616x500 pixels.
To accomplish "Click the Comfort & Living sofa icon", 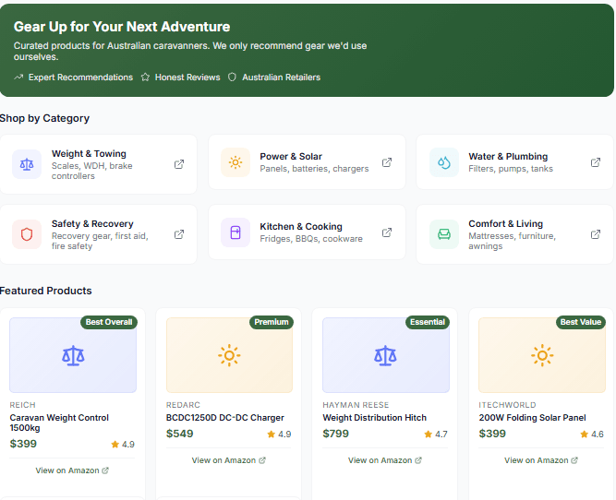I will coord(444,234).
